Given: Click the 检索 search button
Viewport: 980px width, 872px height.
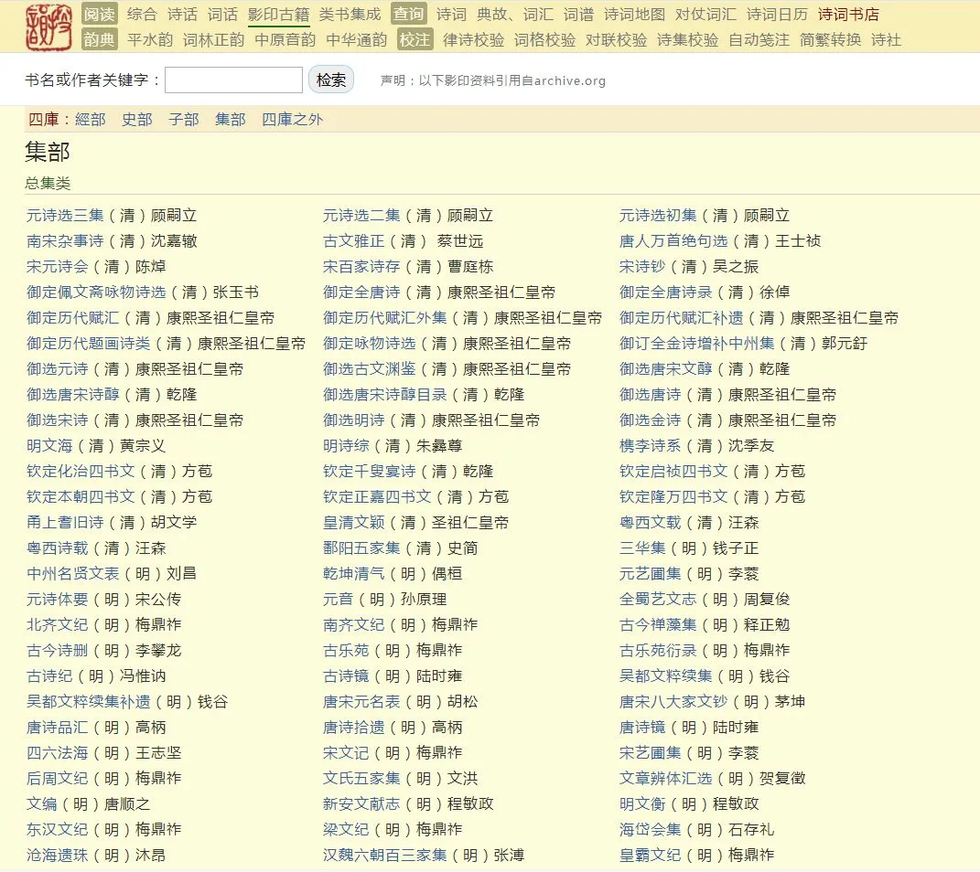Looking at the screenshot, I should coord(331,80).
